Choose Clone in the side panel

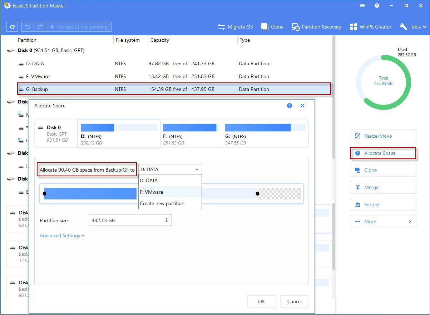[384, 170]
